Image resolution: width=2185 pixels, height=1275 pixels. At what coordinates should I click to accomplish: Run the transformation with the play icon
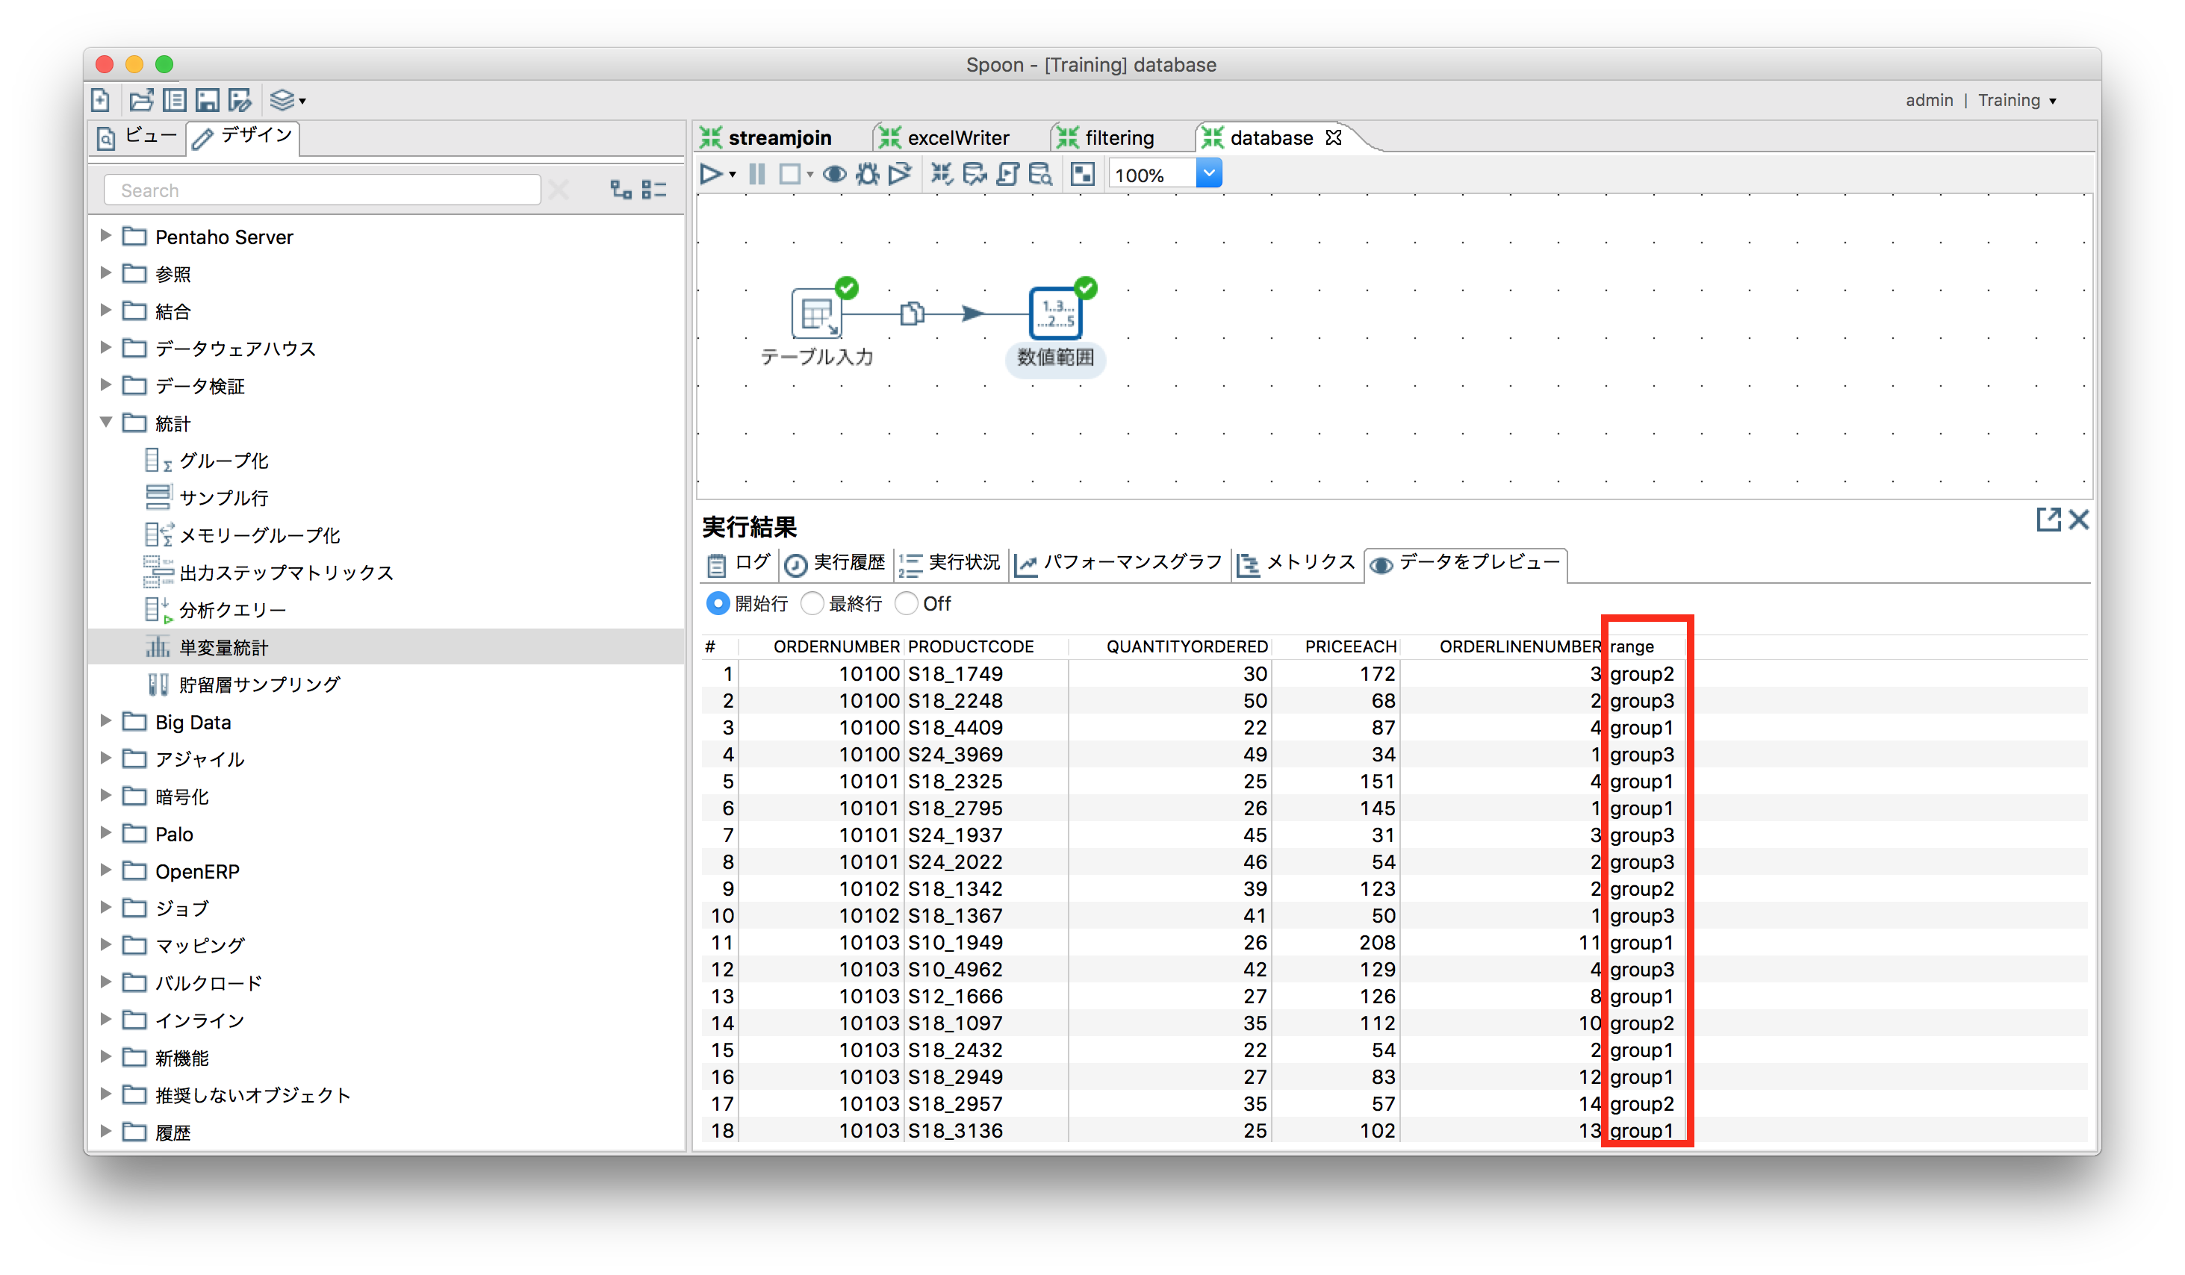click(x=711, y=173)
